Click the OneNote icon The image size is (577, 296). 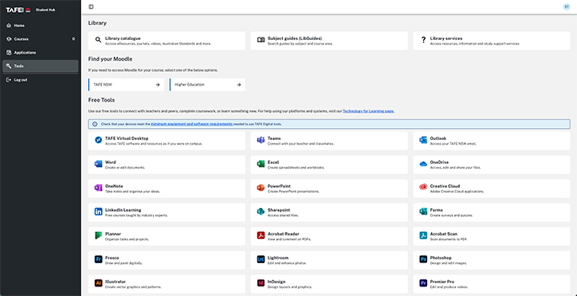tap(99, 188)
